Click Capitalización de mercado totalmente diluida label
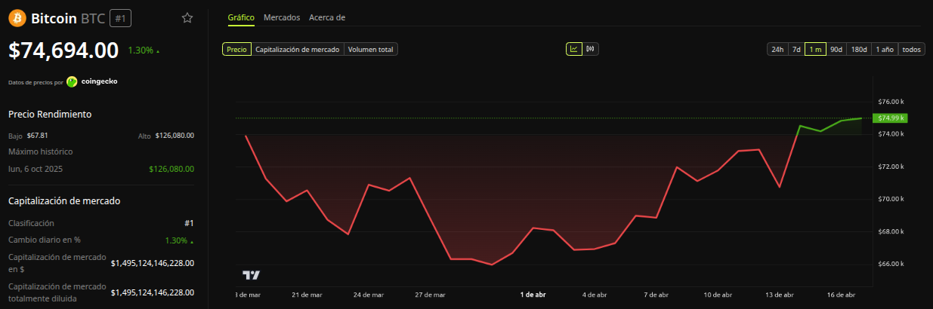 click(57, 292)
